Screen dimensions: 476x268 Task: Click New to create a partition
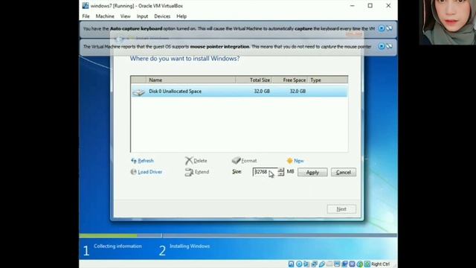point(295,161)
